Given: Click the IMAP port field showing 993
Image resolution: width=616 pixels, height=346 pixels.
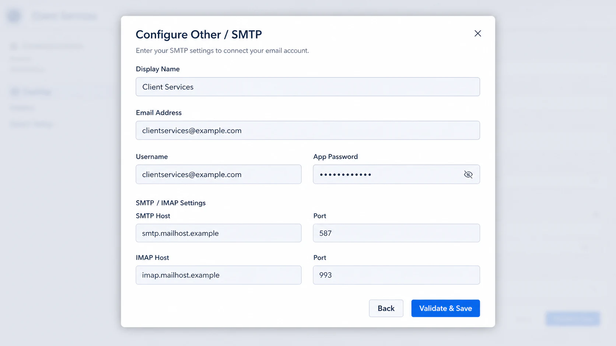Looking at the screenshot, I should (396, 275).
